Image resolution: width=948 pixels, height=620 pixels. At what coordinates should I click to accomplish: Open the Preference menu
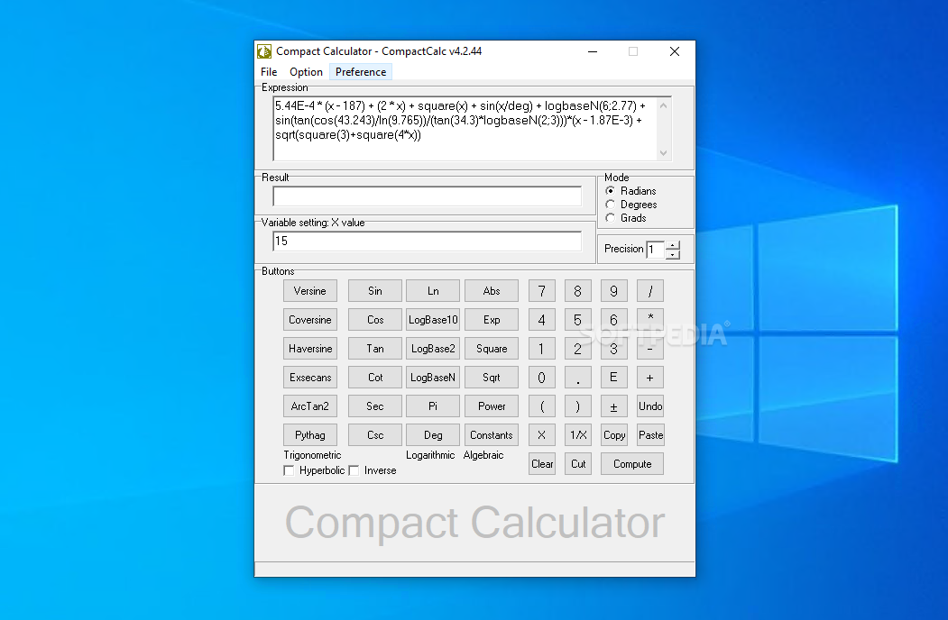pos(360,72)
